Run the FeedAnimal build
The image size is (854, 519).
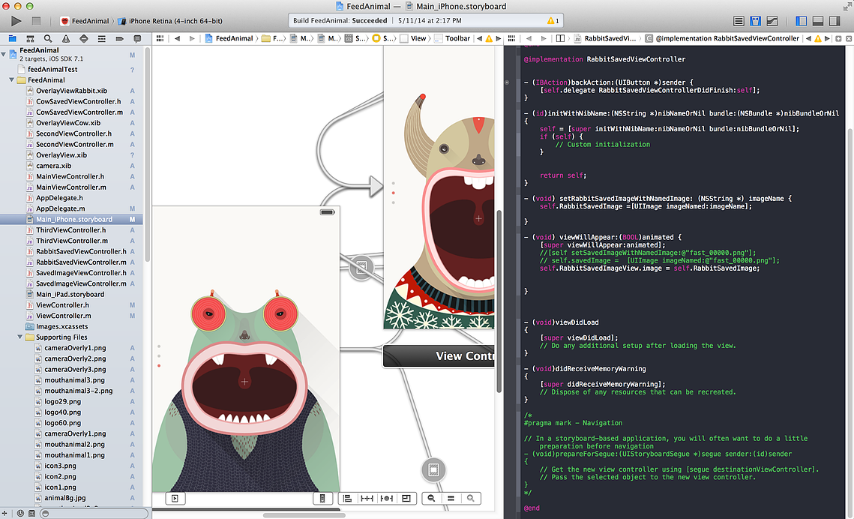[x=16, y=21]
